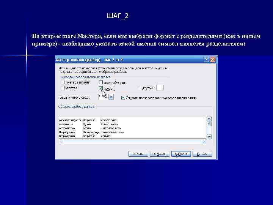Tick the 'запятая' delimiter checkbox
The width and height of the screenshot is (273, 205).
click(x=62, y=88)
